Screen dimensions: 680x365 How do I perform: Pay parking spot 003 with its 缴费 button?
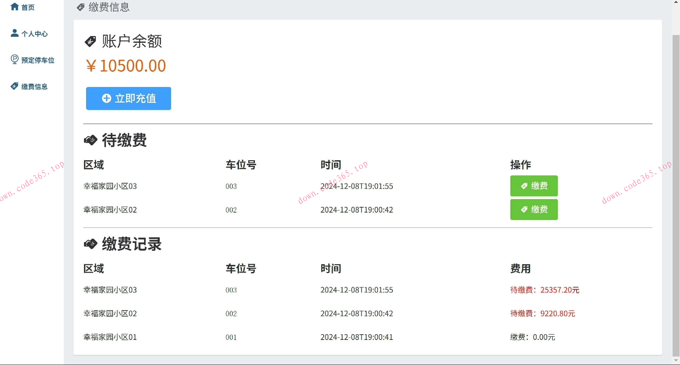point(534,186)
